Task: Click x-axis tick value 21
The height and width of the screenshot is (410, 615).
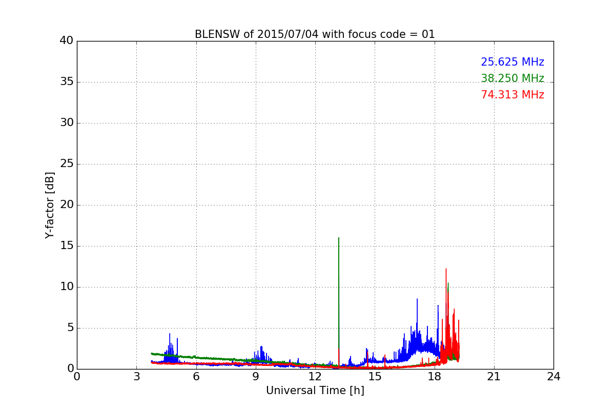Action: (494, 377)
